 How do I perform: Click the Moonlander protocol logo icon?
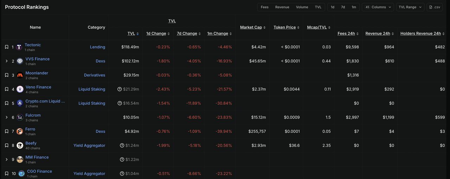tap(20, 75)
